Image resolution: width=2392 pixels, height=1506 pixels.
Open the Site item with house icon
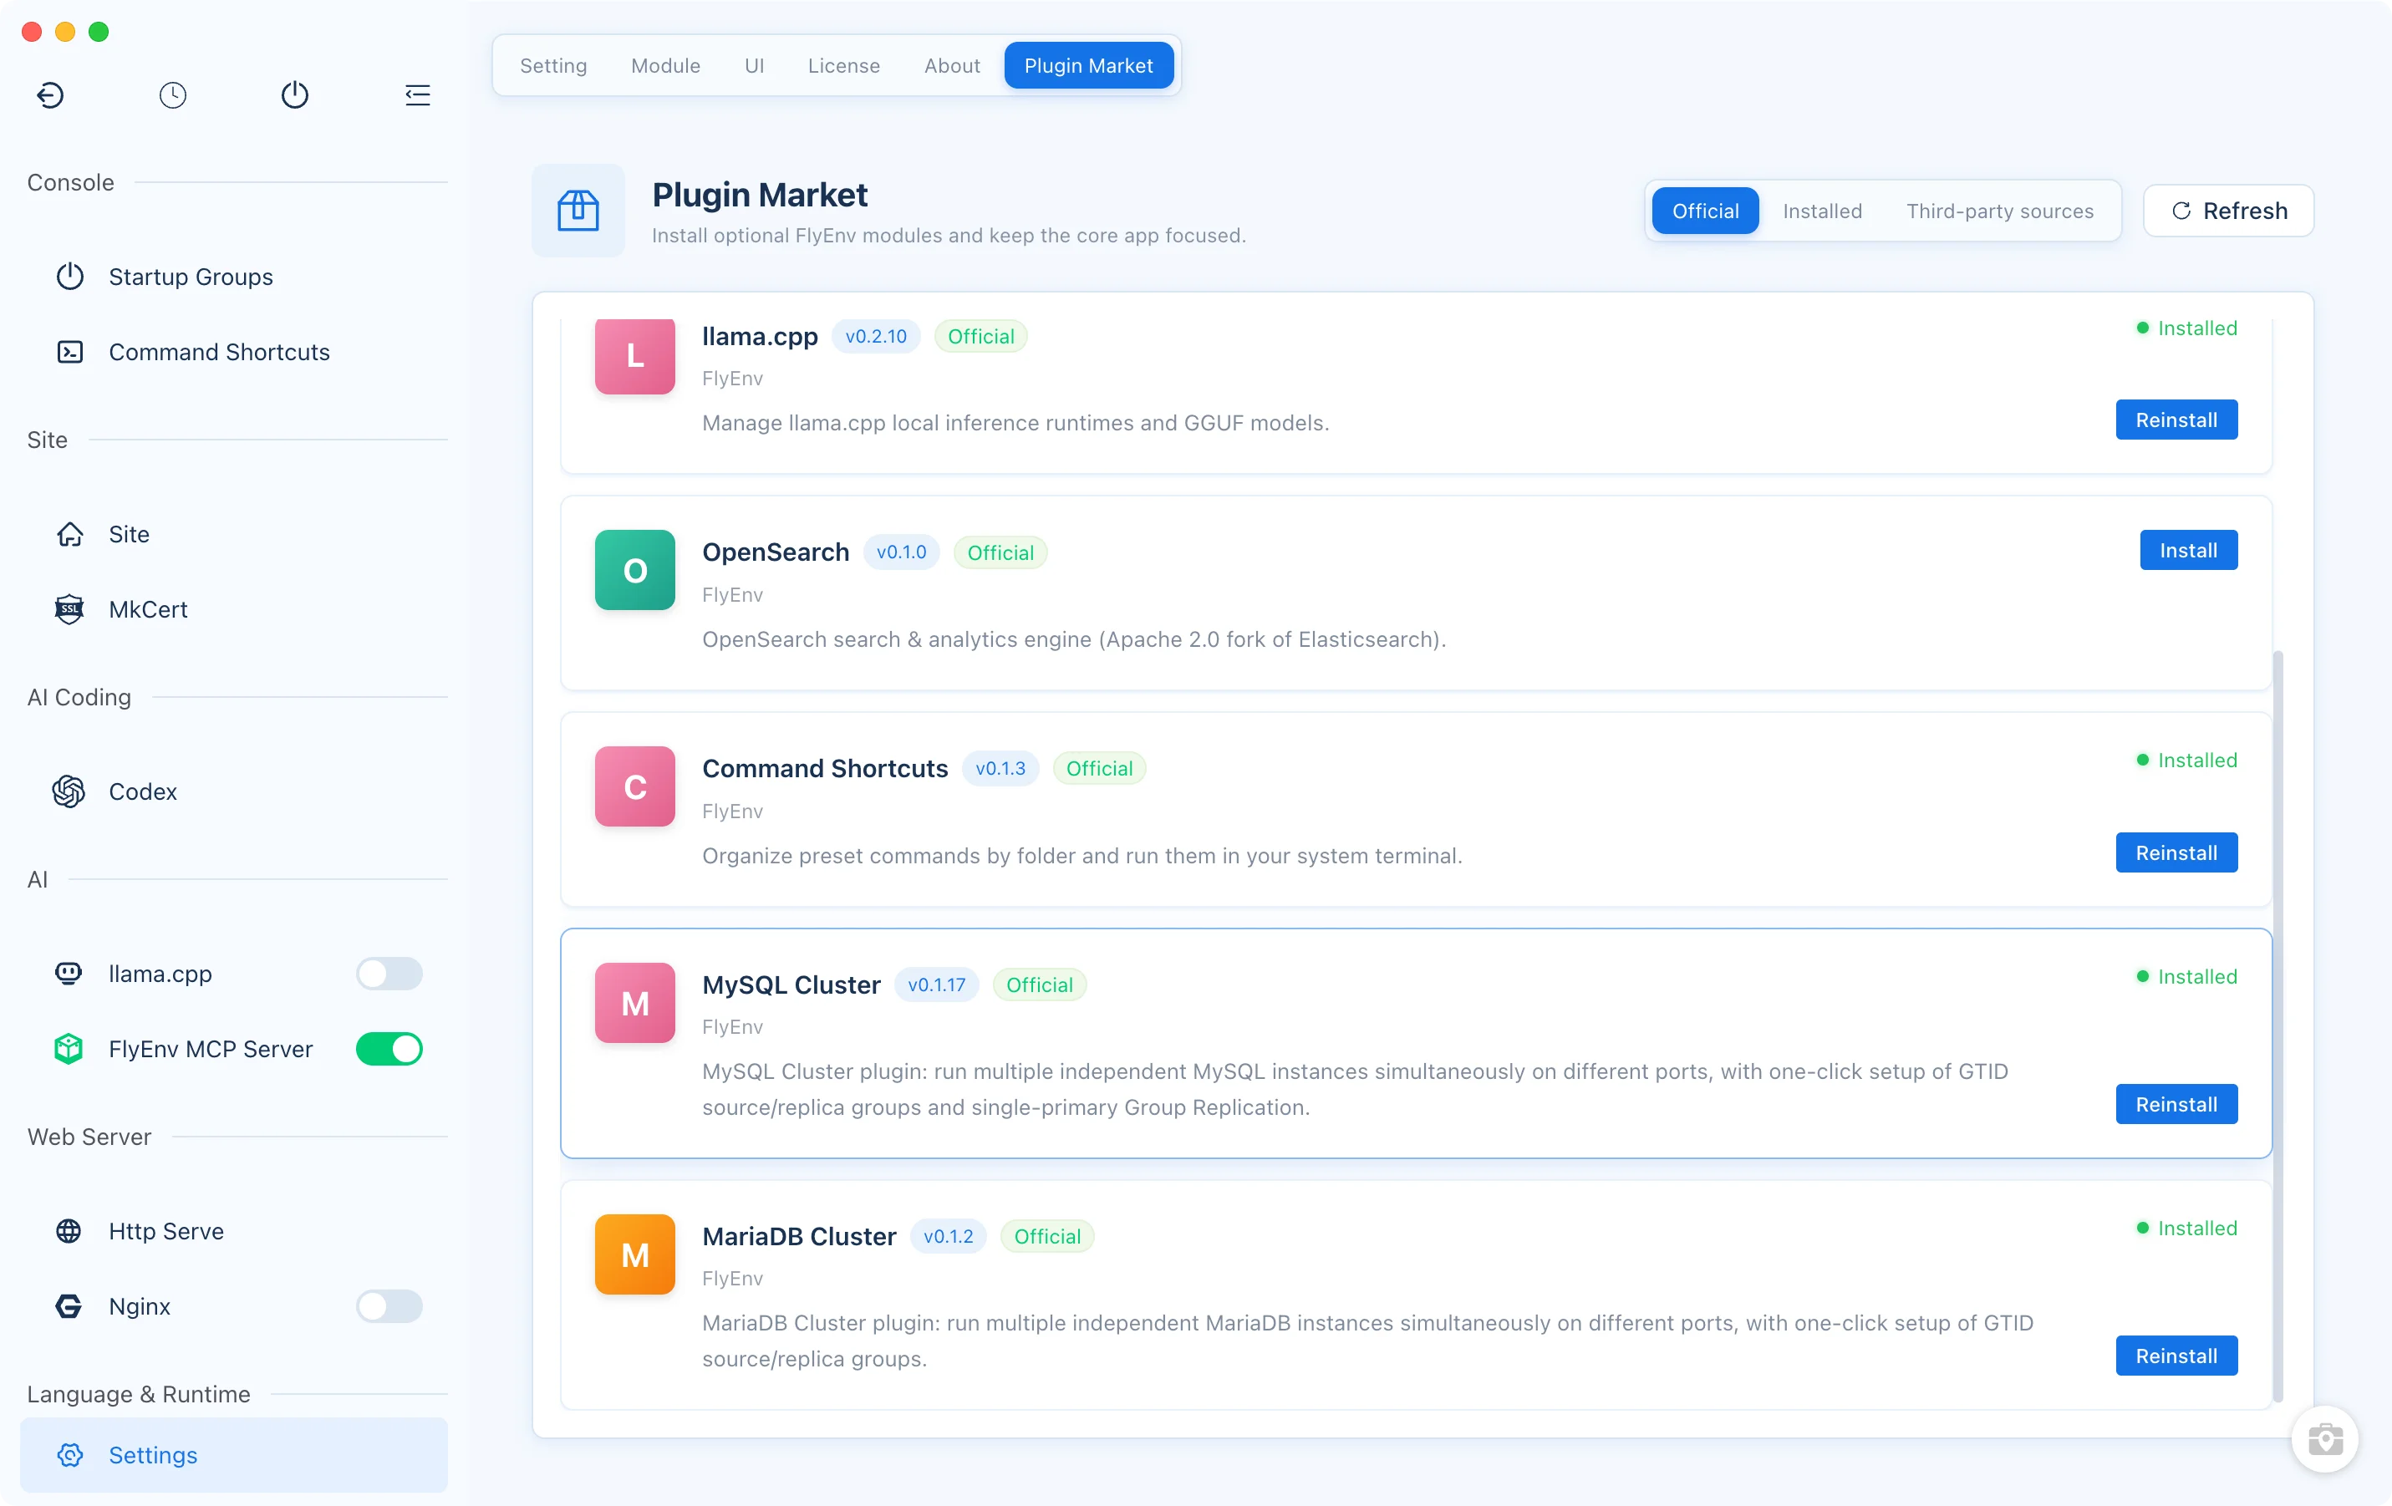click(x=233, y=533)
